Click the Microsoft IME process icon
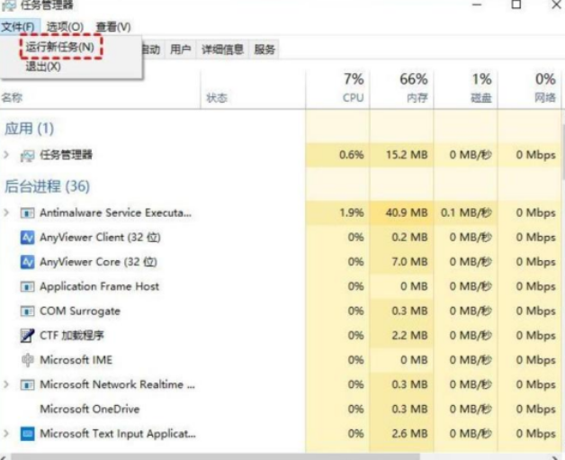Image resolution: width=565 pixels, height=460 pixels. tap(27, 360)
